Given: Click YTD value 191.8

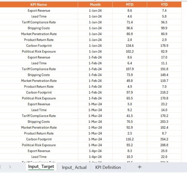Looking at the screenshot, I should (164, 69).
